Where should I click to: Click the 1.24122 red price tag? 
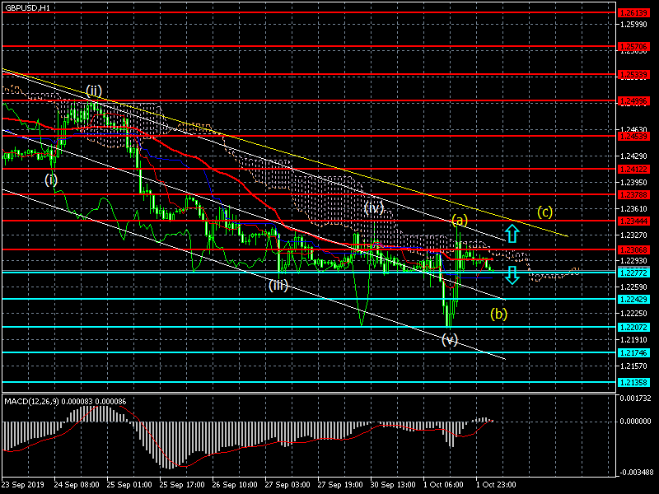633,170
